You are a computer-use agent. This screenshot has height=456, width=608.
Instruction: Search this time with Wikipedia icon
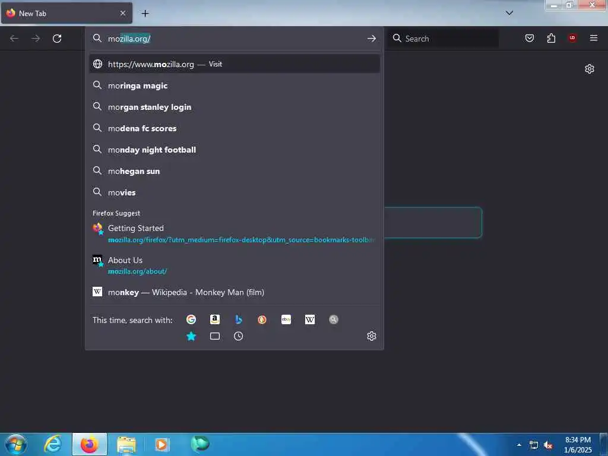[x=310, y=319]
